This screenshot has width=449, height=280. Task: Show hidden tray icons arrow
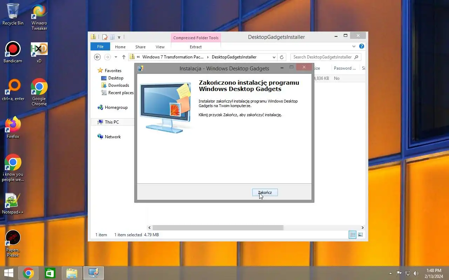(390, 273)
